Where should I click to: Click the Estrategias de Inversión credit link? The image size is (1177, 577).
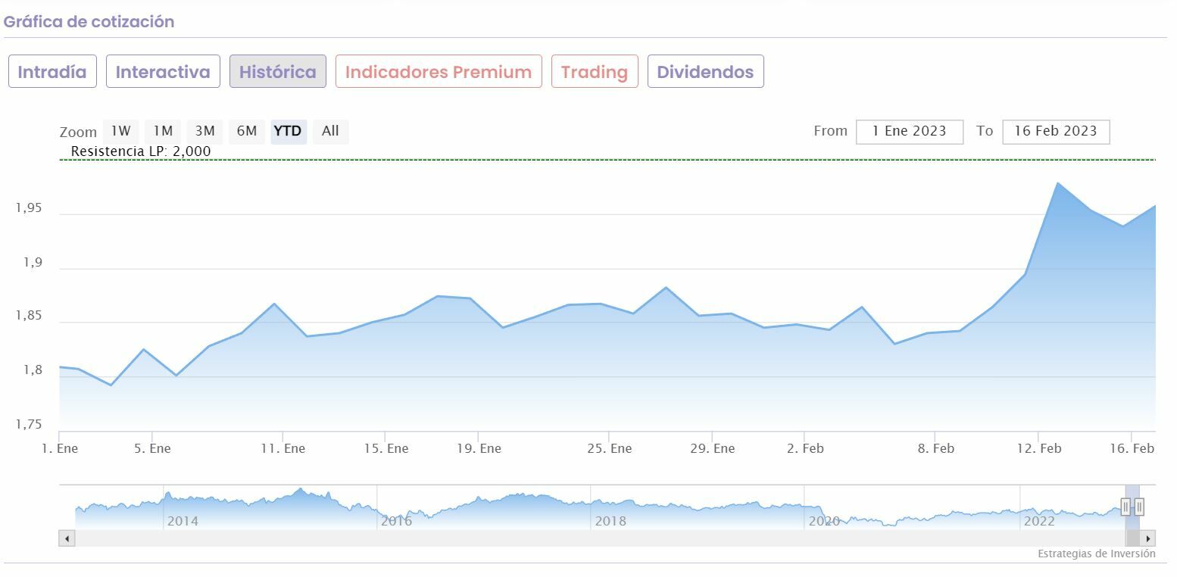click(x=1096, y=554)
